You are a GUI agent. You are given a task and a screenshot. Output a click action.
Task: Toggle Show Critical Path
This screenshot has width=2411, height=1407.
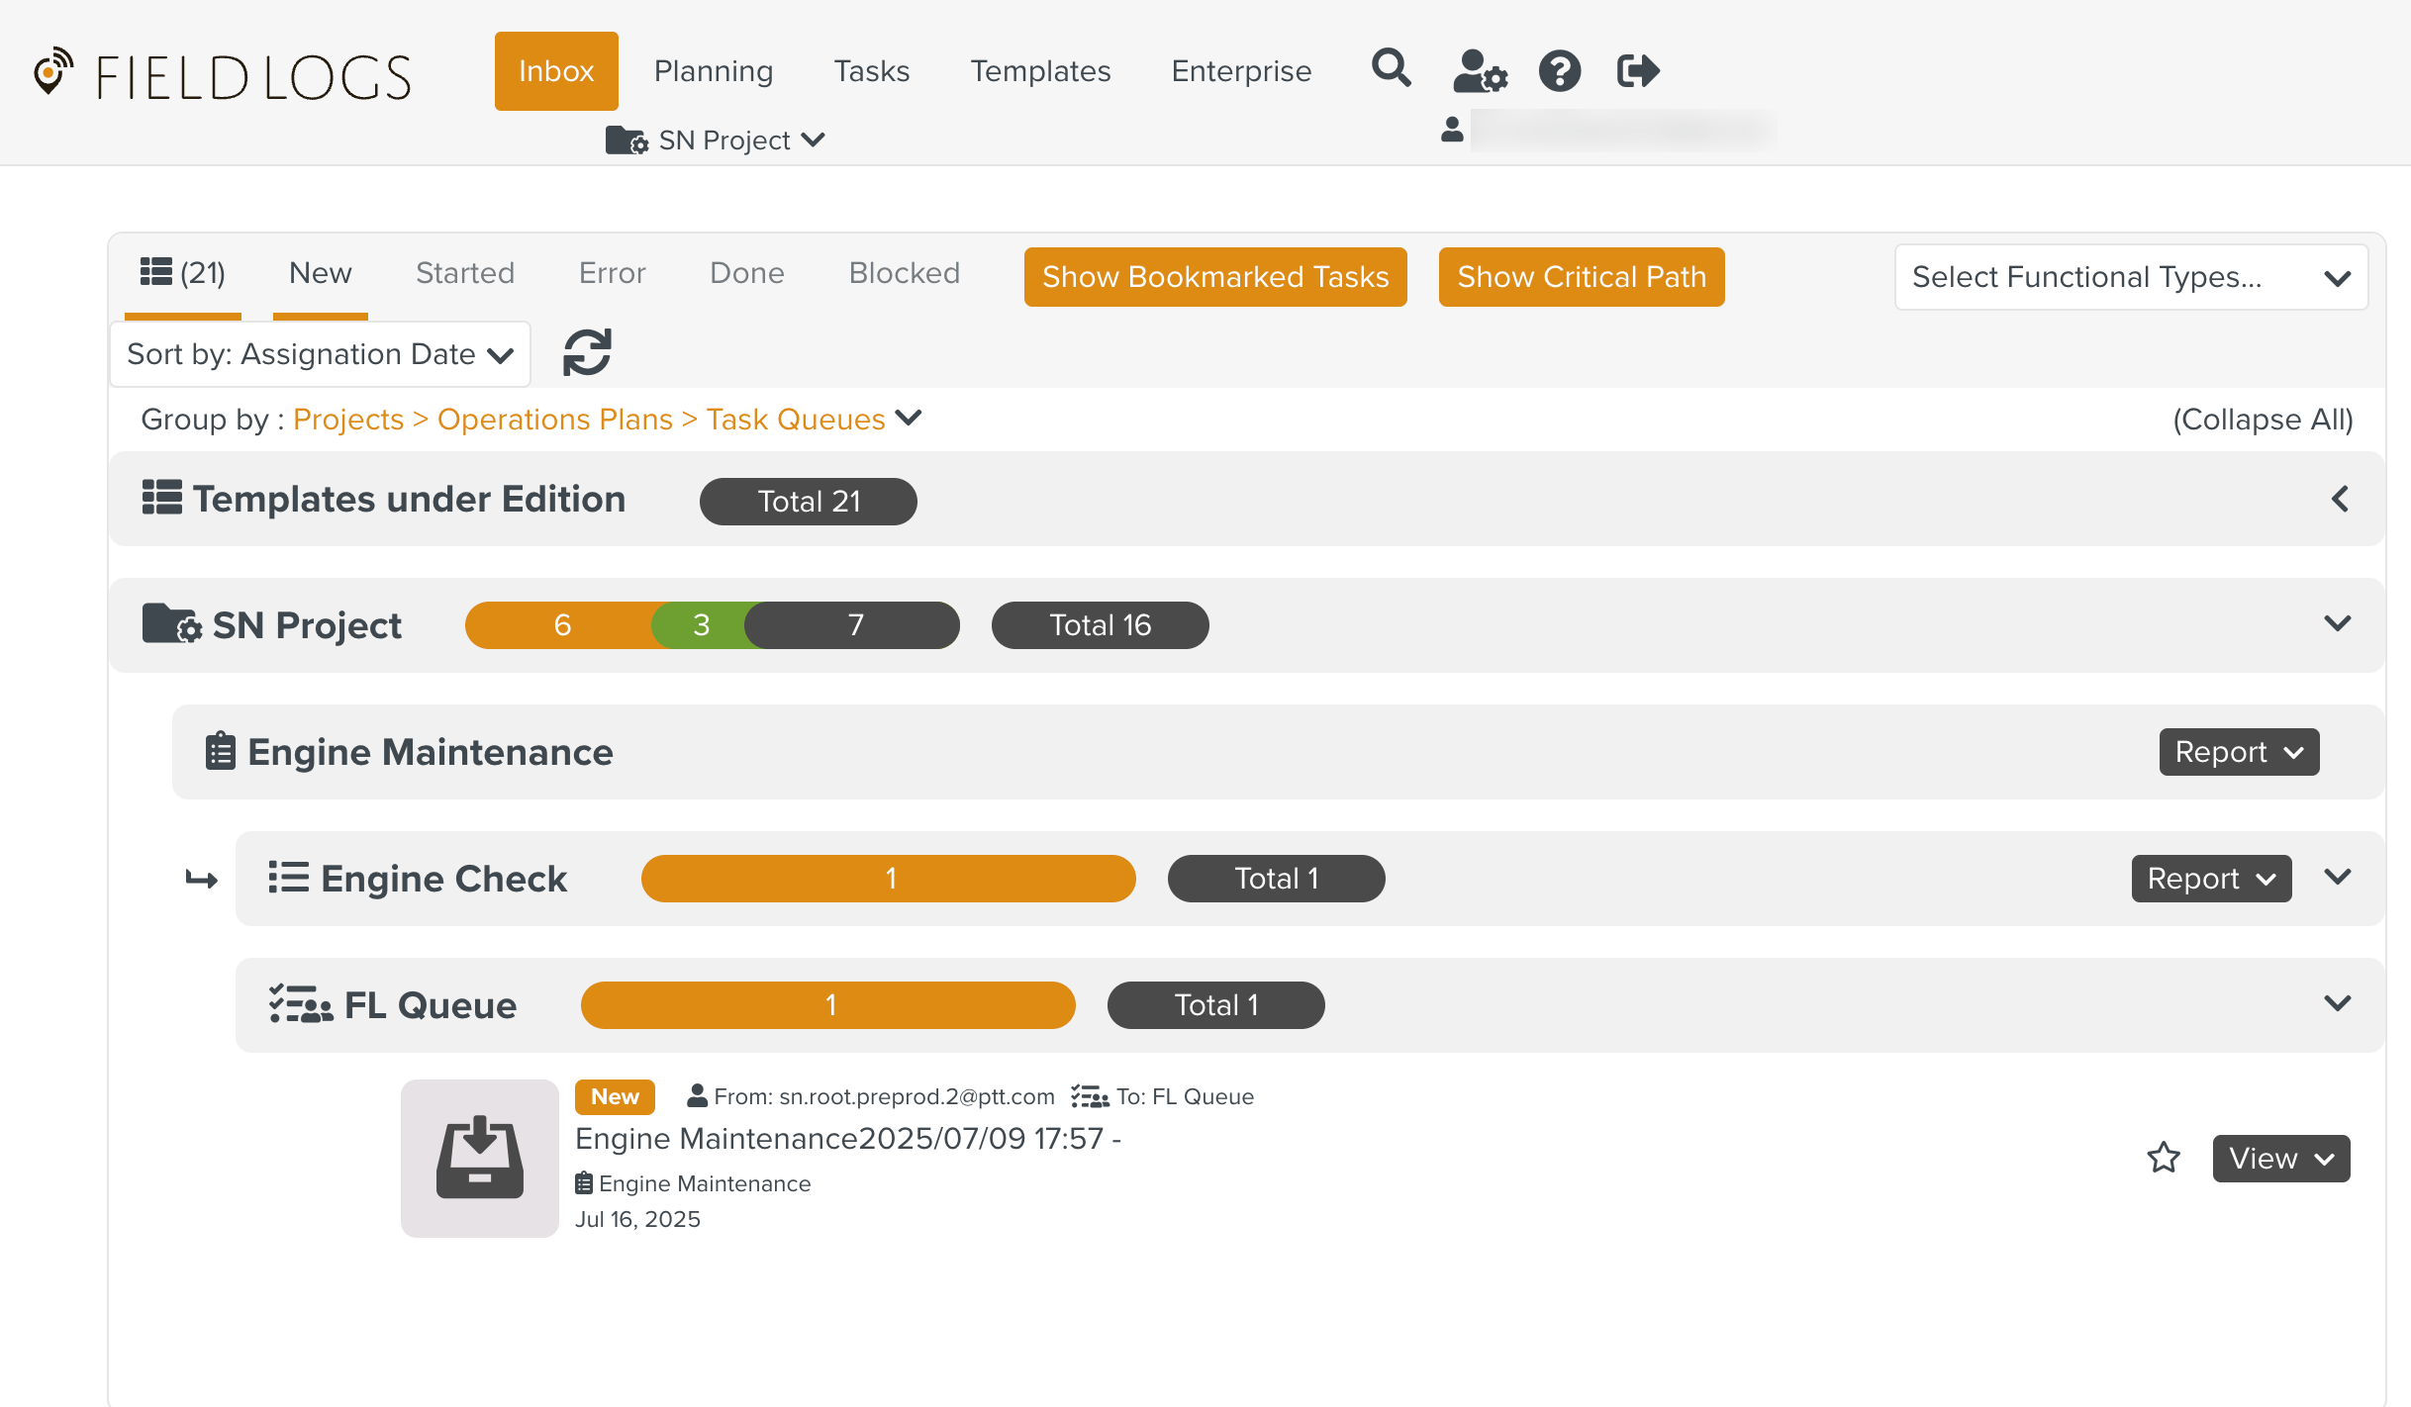coord(1581,277)
